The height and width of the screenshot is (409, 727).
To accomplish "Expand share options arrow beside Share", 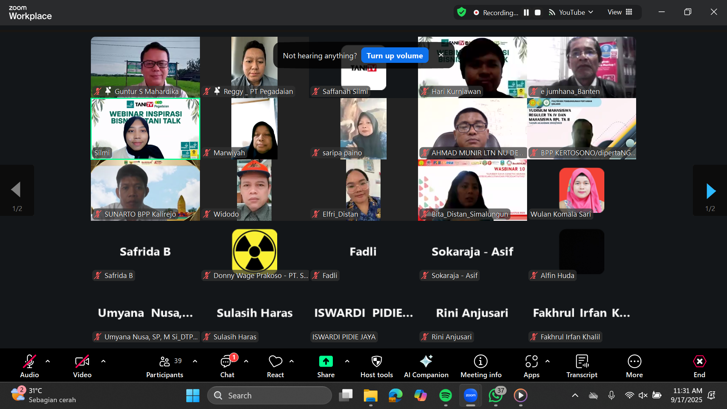I will tap(347, 361).
